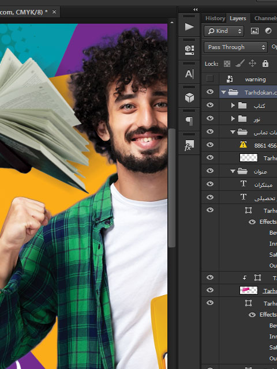Expand the کتاب layer group
Image resolution: width=277 pixels, height=369 pixels.
tap(233, 105)
